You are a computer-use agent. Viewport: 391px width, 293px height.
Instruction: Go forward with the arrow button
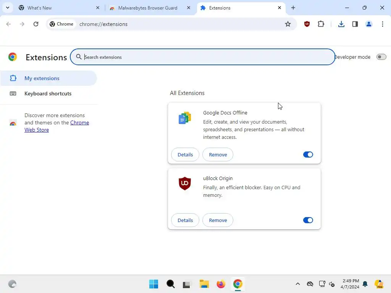[22, 24]
